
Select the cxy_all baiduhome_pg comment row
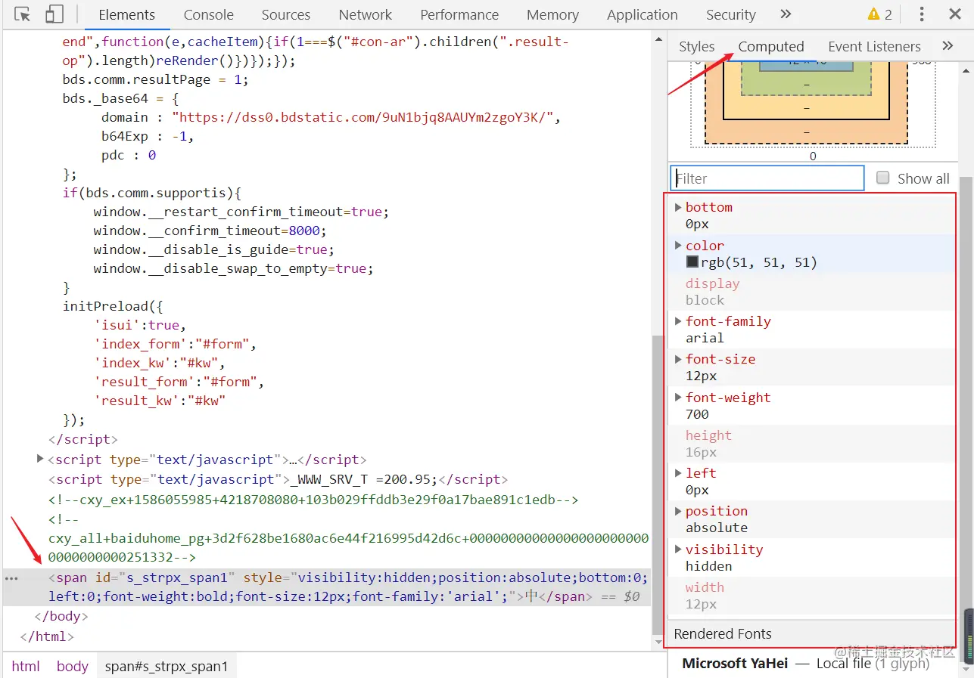tap(349, 538)
